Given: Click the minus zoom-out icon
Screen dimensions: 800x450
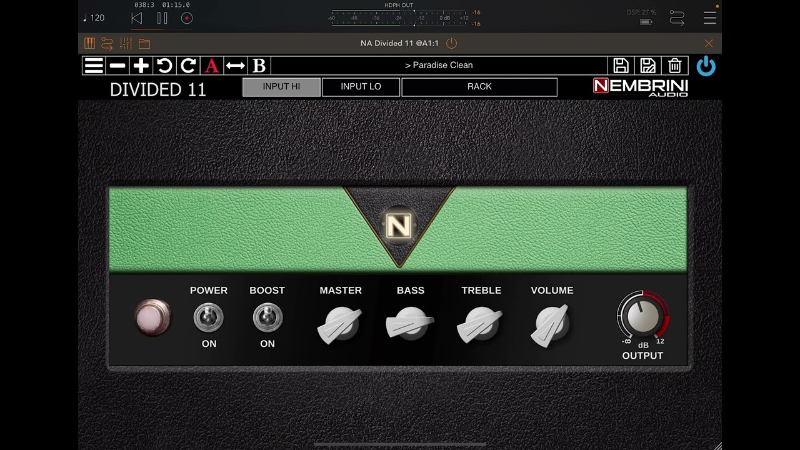Looking at the screenshot, I should (117, 66).
